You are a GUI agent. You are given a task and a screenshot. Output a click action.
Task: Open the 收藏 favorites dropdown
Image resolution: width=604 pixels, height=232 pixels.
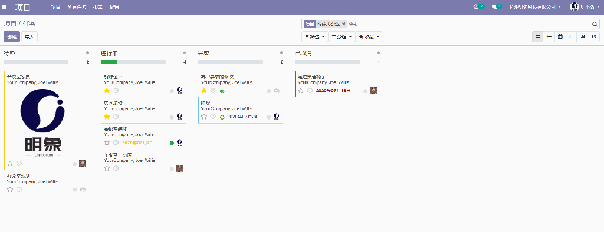pos(369,37)
